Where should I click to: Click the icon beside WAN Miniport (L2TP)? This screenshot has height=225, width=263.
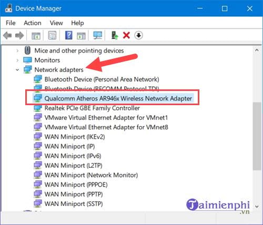click(38, 165)
